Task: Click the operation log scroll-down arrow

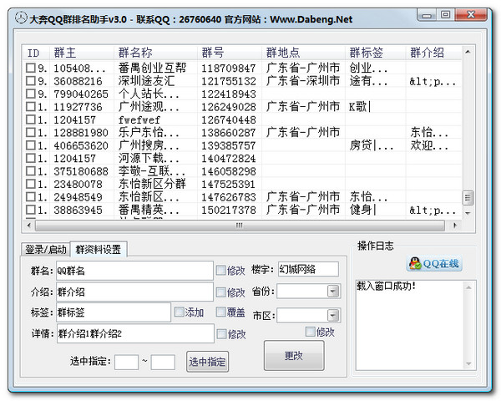Action: (x=468, y=364)
